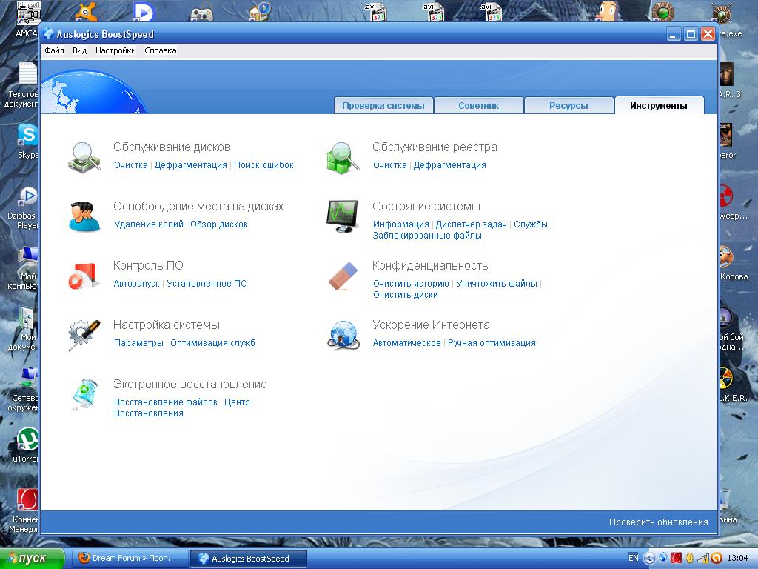Click the Firefox icon in the taskbar
The height and width of the screenshot is (569, 758).
(84, 558)
